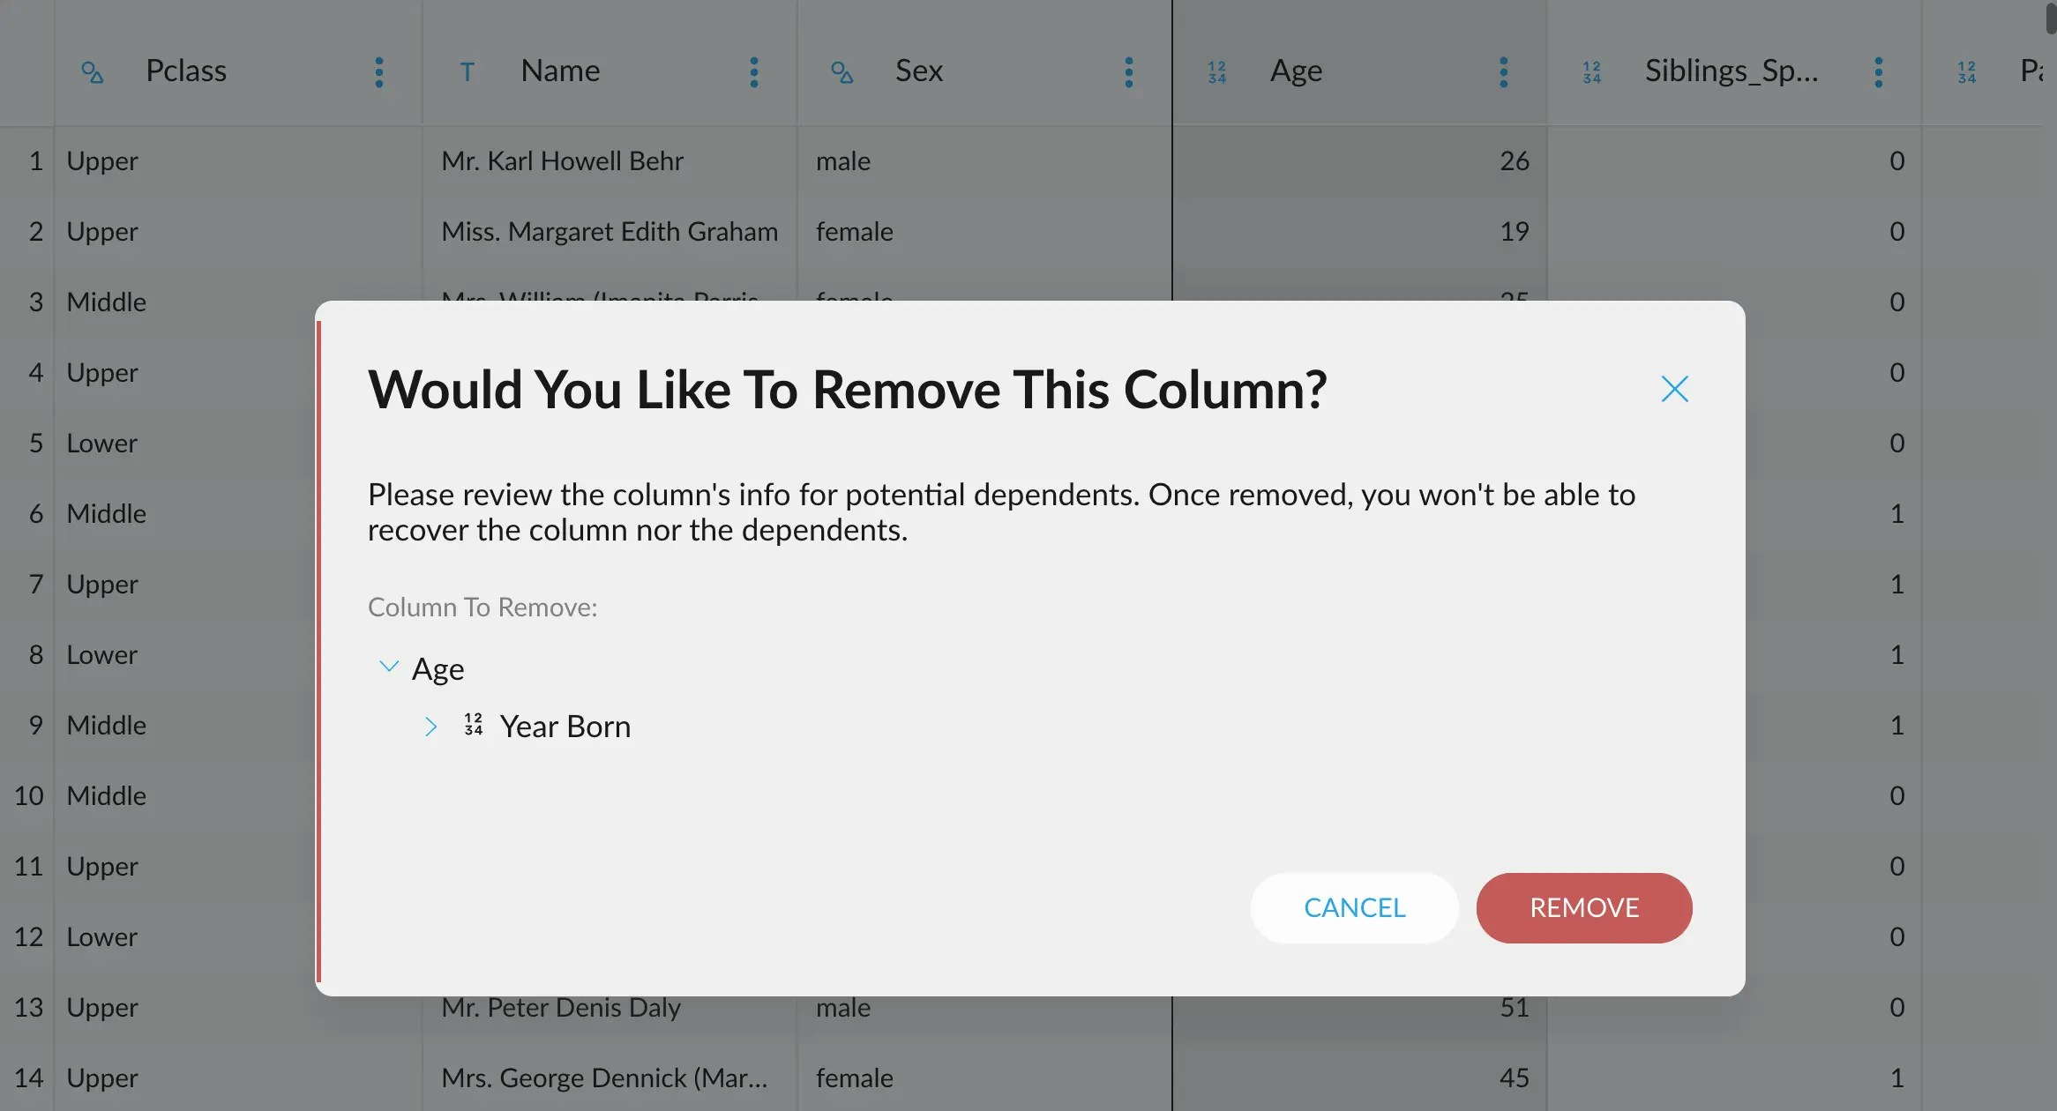
Task: Click the REMOVE button
Action: click(1583, 907)
